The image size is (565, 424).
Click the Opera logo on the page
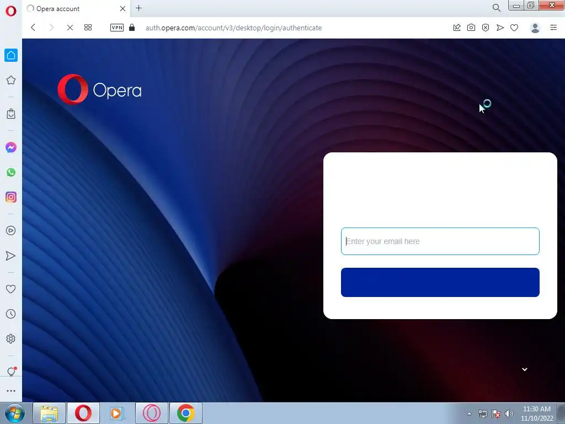99,89
